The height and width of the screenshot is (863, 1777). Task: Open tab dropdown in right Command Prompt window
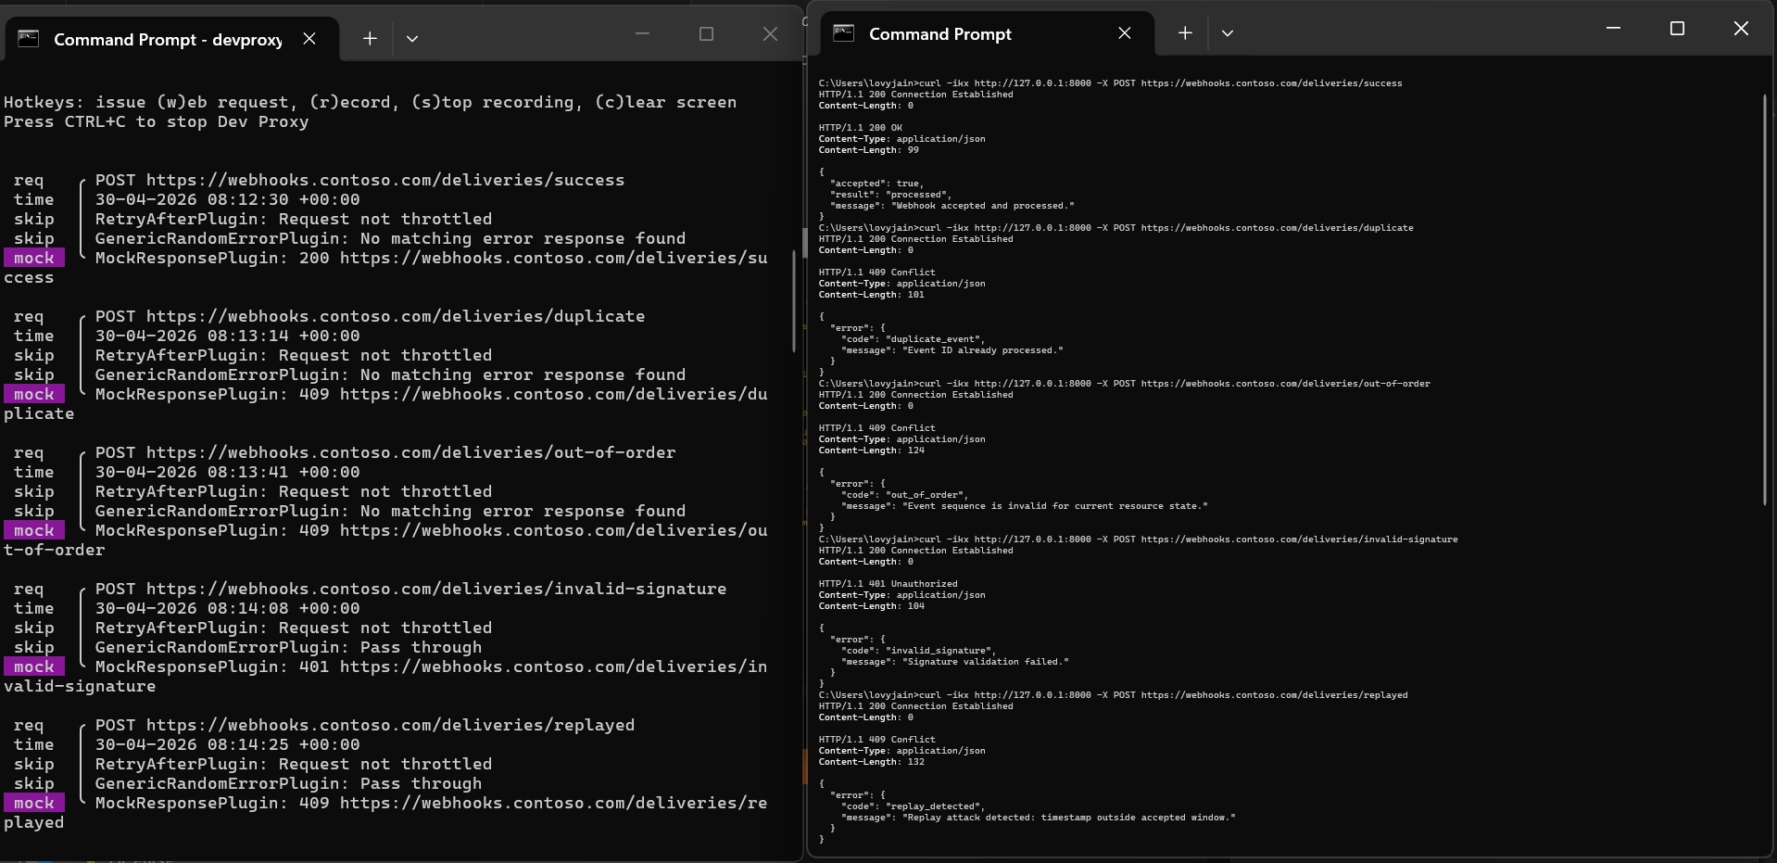tap(1228, 33)
